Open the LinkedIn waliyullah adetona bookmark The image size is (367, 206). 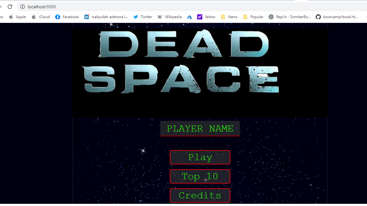click(106, 17)
